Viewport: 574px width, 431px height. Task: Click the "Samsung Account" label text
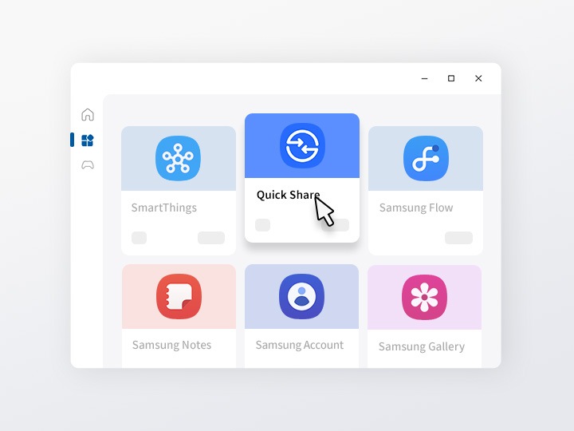pyautogui.click(x=299, y=345)
